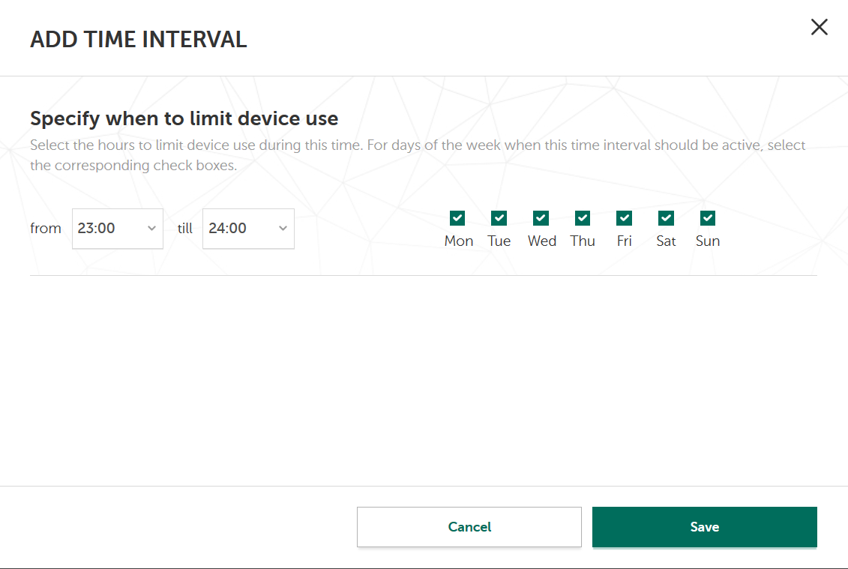Click the chevron arrow in the from time box
This screenshot has width=848, height=569.
[151, 229]
